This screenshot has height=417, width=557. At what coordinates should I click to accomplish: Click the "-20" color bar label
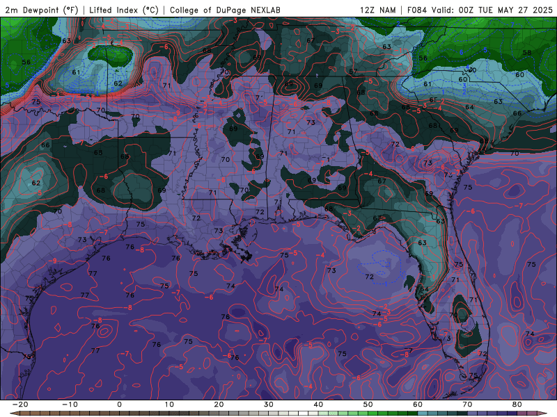(20, 404)
